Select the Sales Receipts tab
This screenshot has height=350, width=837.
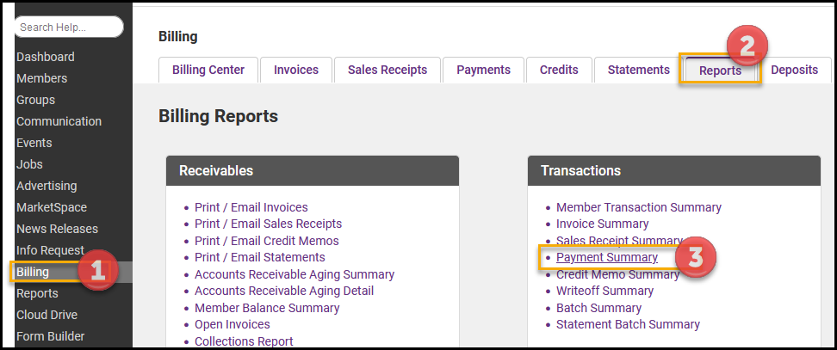pyautogui.click(x=387, y=70)
